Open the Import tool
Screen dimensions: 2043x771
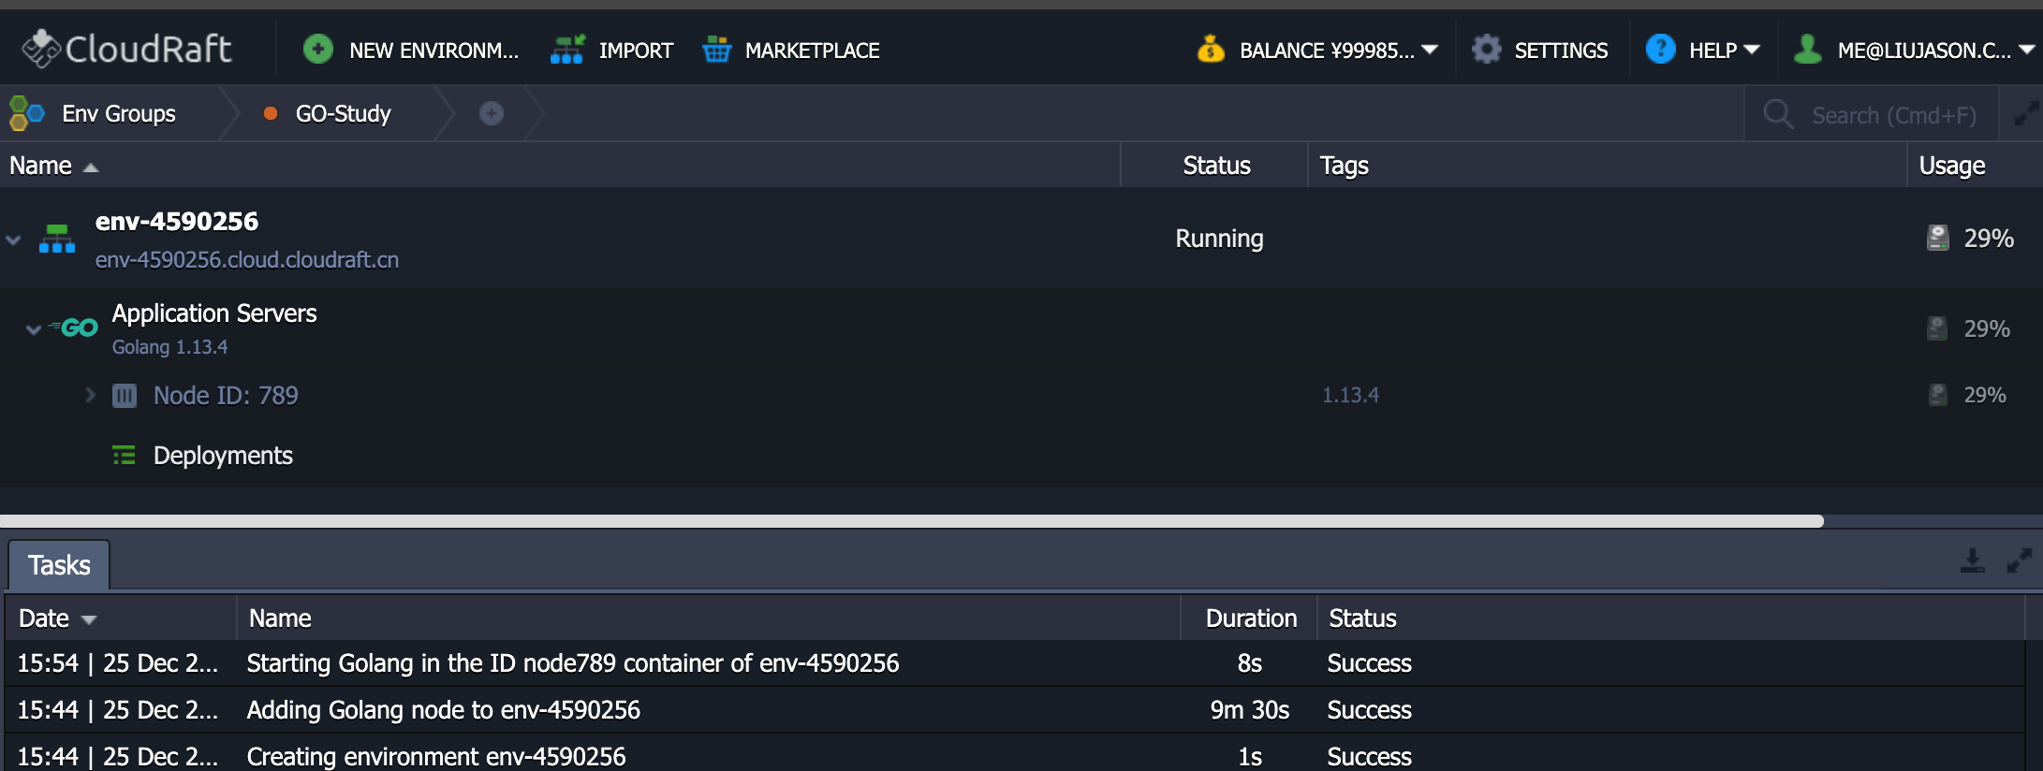point(567,50)
